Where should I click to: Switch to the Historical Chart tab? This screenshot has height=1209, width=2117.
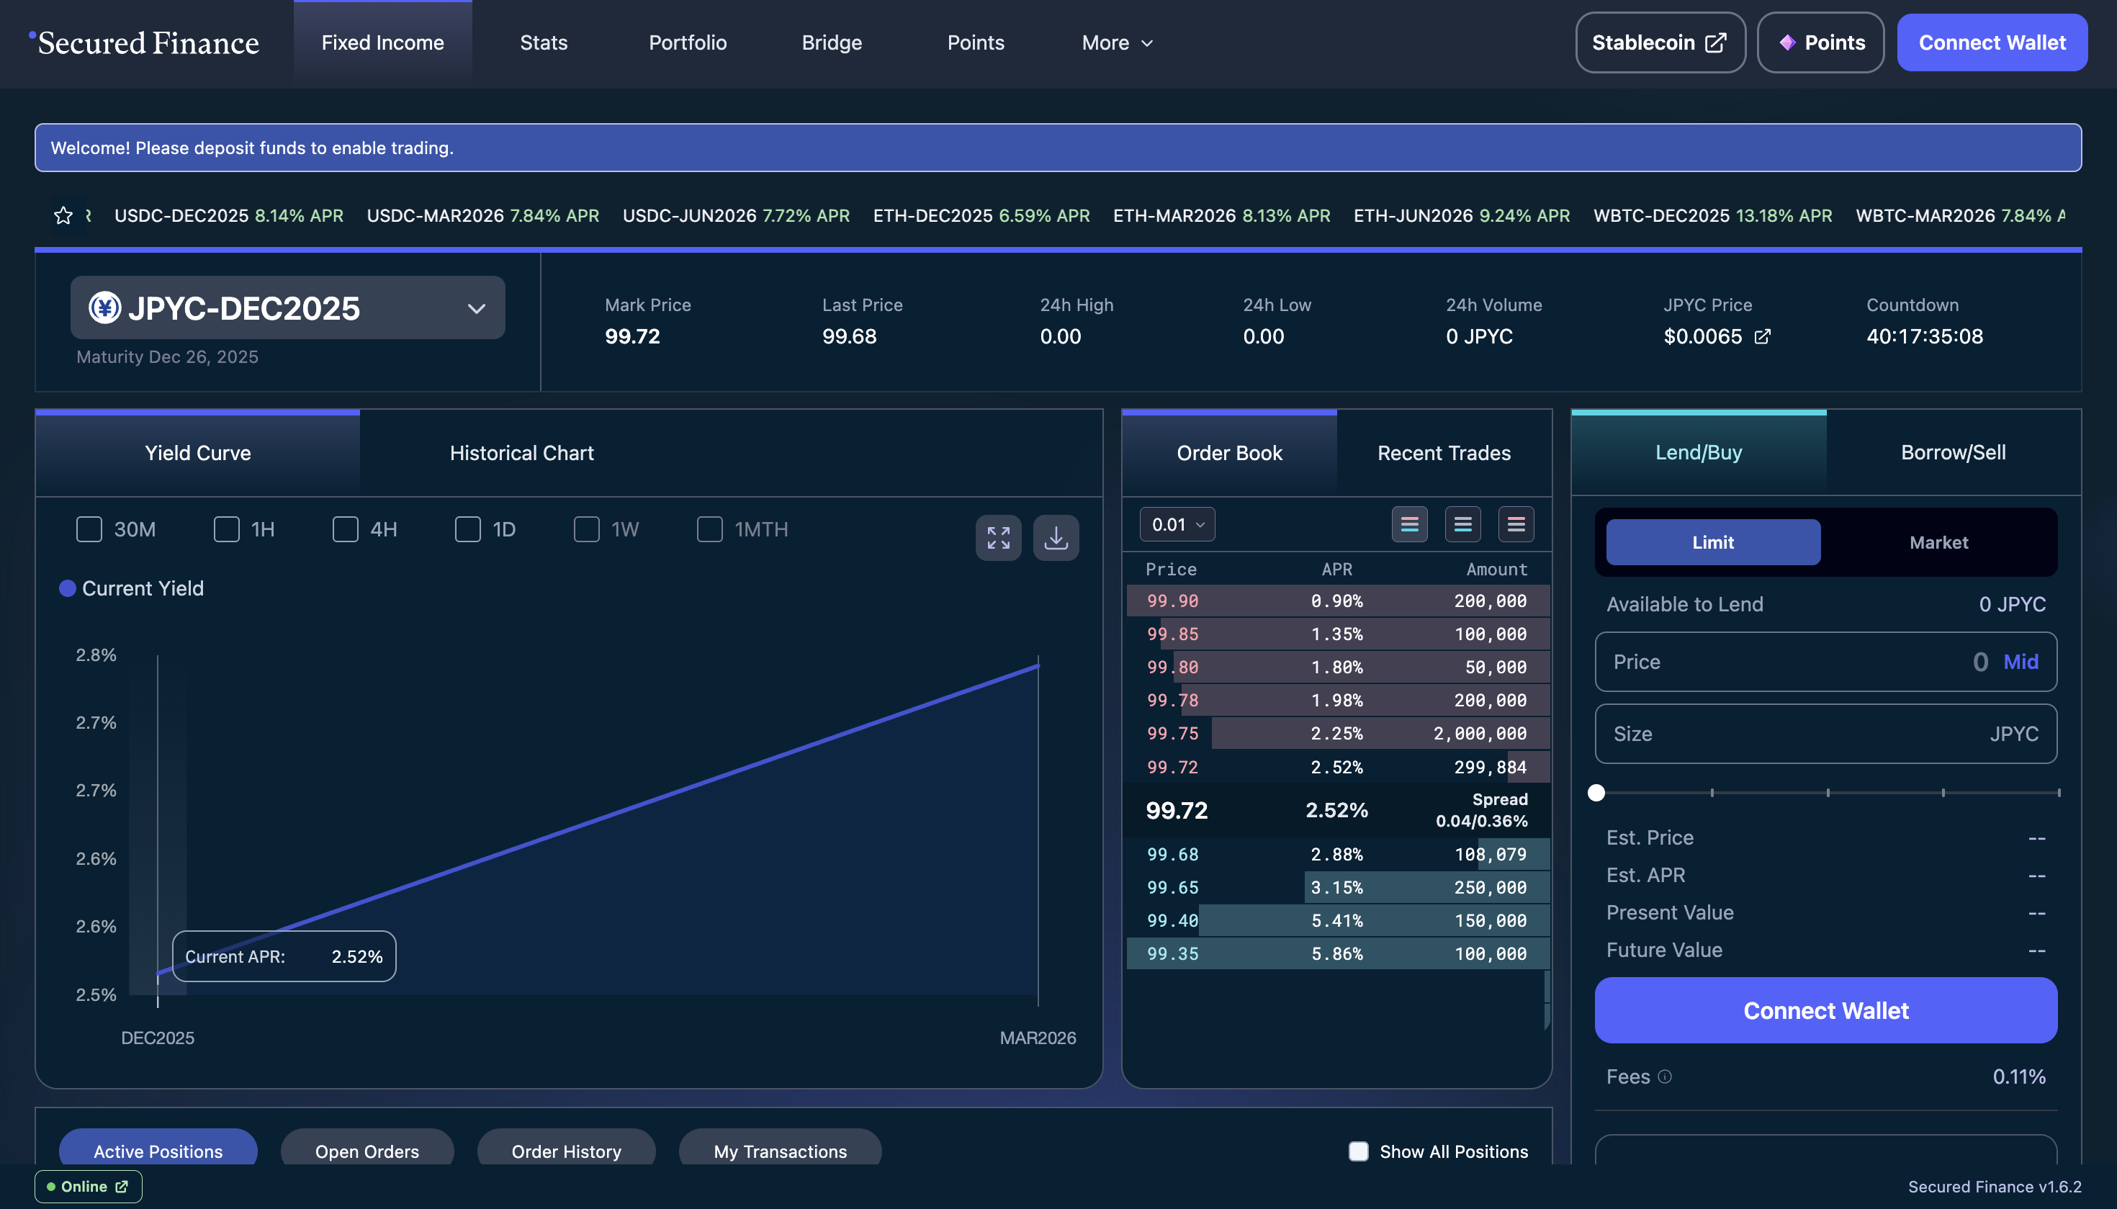[x=521, y=454]
